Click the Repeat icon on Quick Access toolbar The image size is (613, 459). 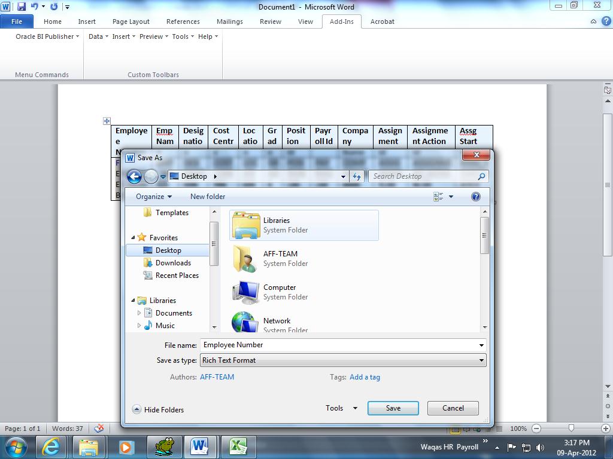pos(53,6)
